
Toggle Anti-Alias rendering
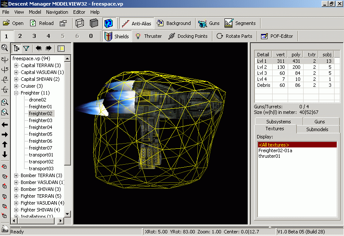pyautogui.click(x=136, y=23)
